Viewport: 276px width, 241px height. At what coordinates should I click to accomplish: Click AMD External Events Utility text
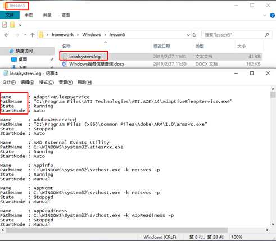coord(71,143)
